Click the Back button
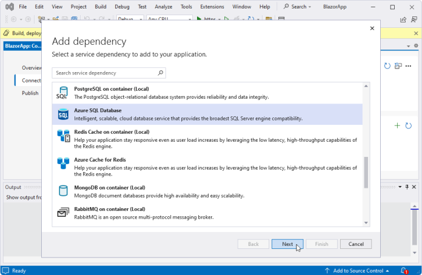The width and height of the screenshot is (422, 275). (253, 244)
